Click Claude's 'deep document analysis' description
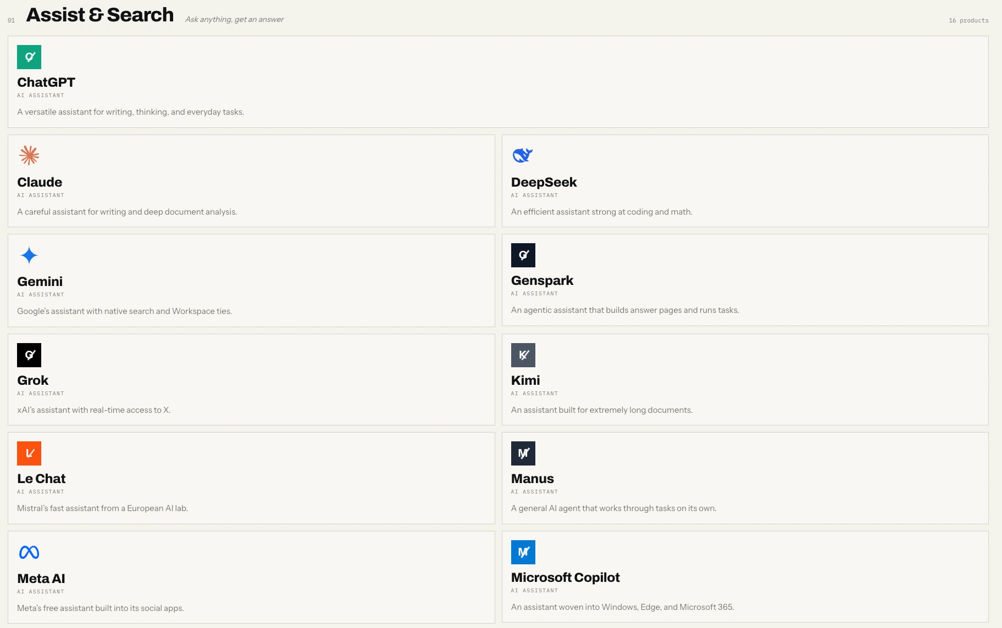 [x=127, y=212]
